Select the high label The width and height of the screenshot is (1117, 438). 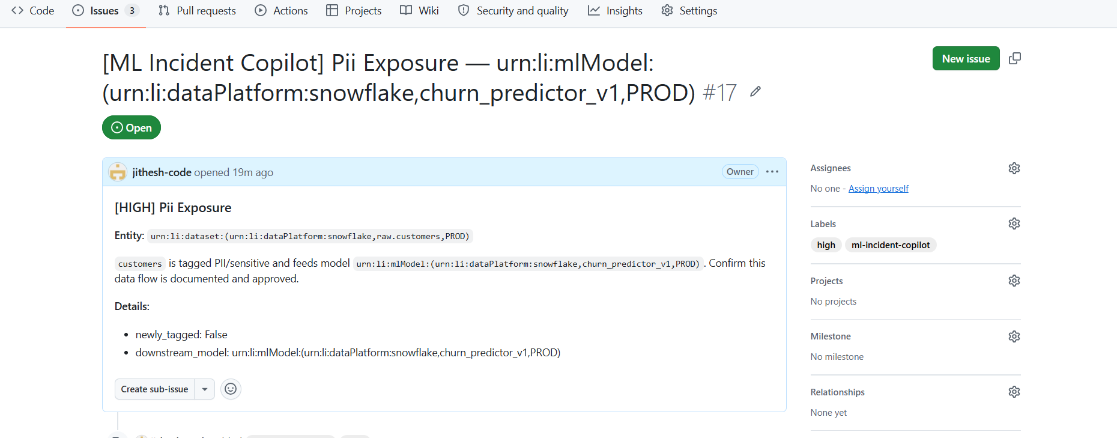(826, 245)
